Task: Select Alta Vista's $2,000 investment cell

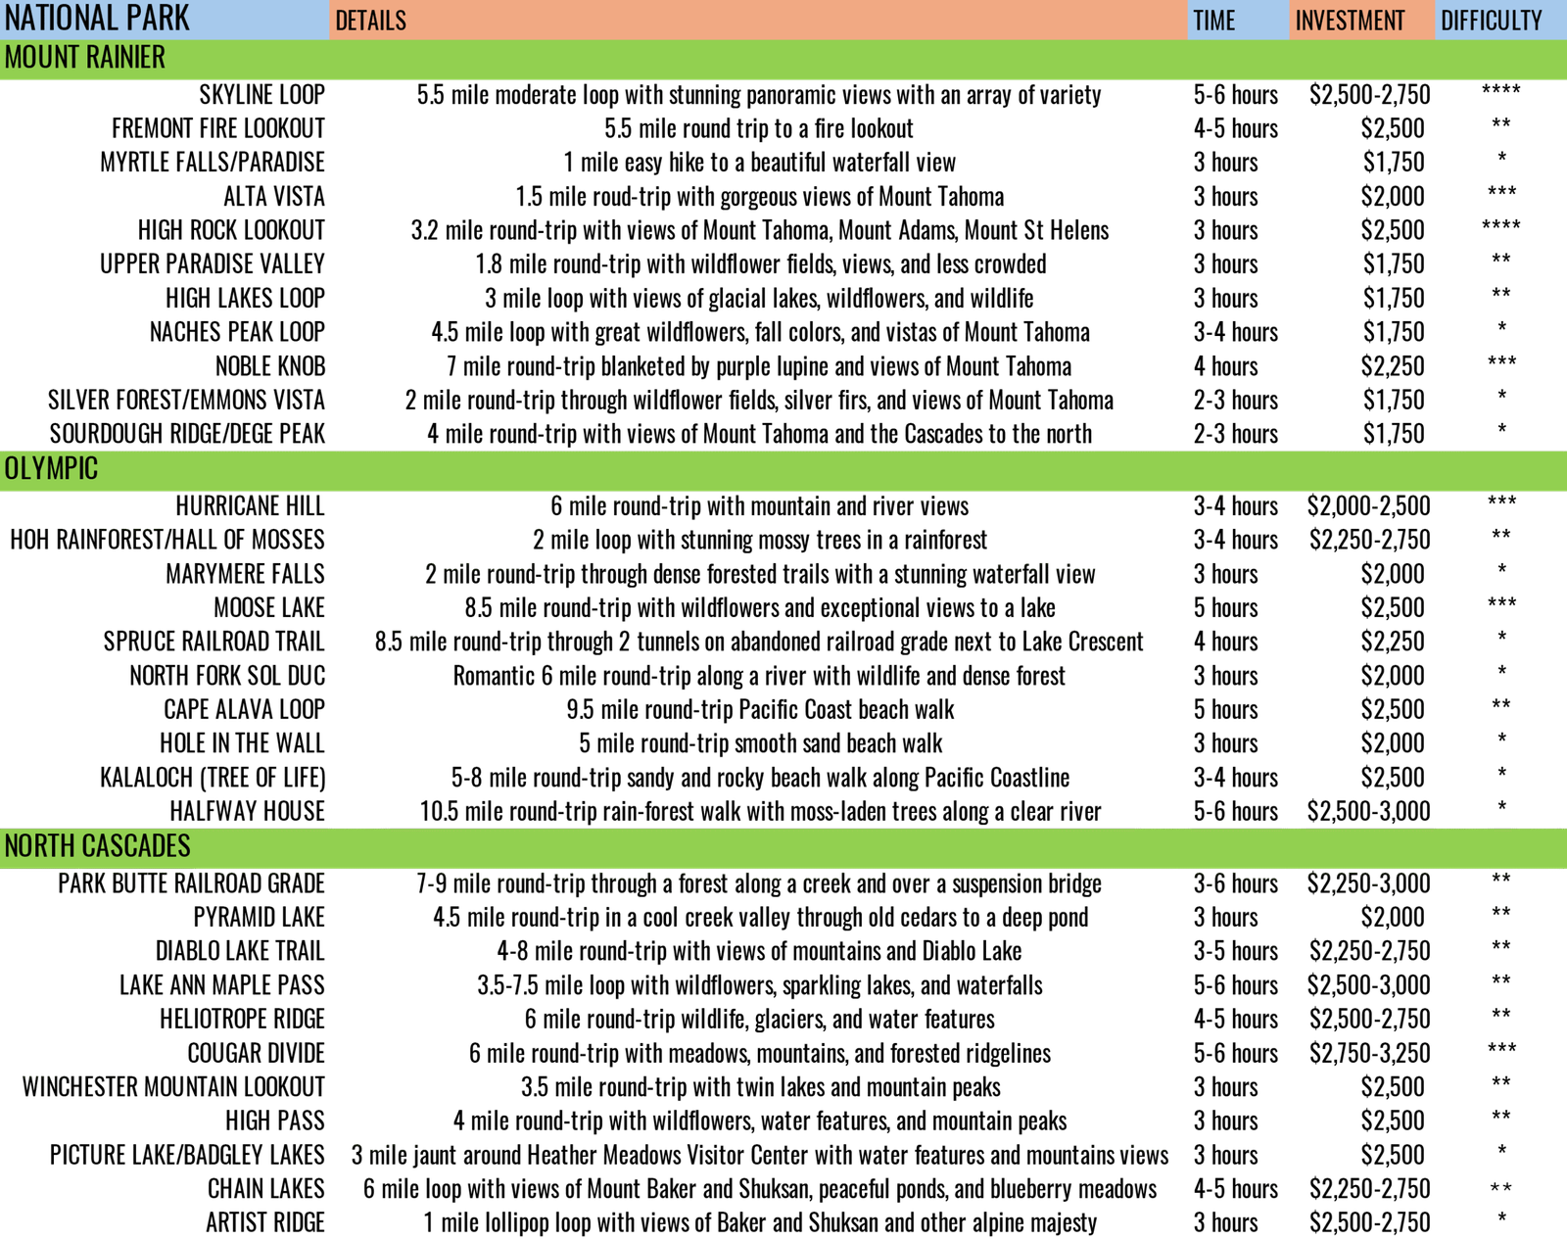Action: pos(1393,197)
